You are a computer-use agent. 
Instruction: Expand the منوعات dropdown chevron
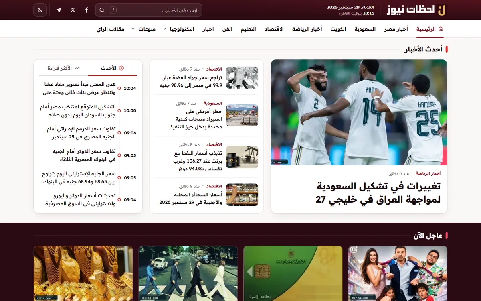pyautogui.click(x=133, y=29)
